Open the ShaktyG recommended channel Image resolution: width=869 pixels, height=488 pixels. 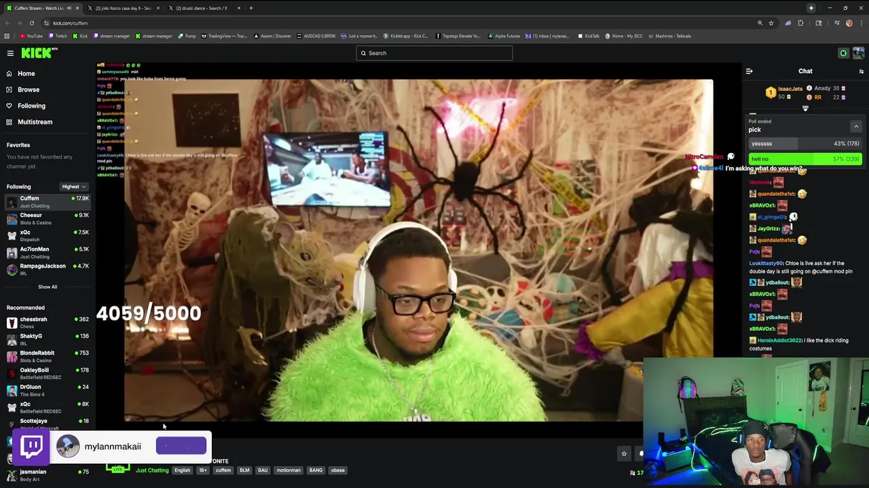click(48, 340)
